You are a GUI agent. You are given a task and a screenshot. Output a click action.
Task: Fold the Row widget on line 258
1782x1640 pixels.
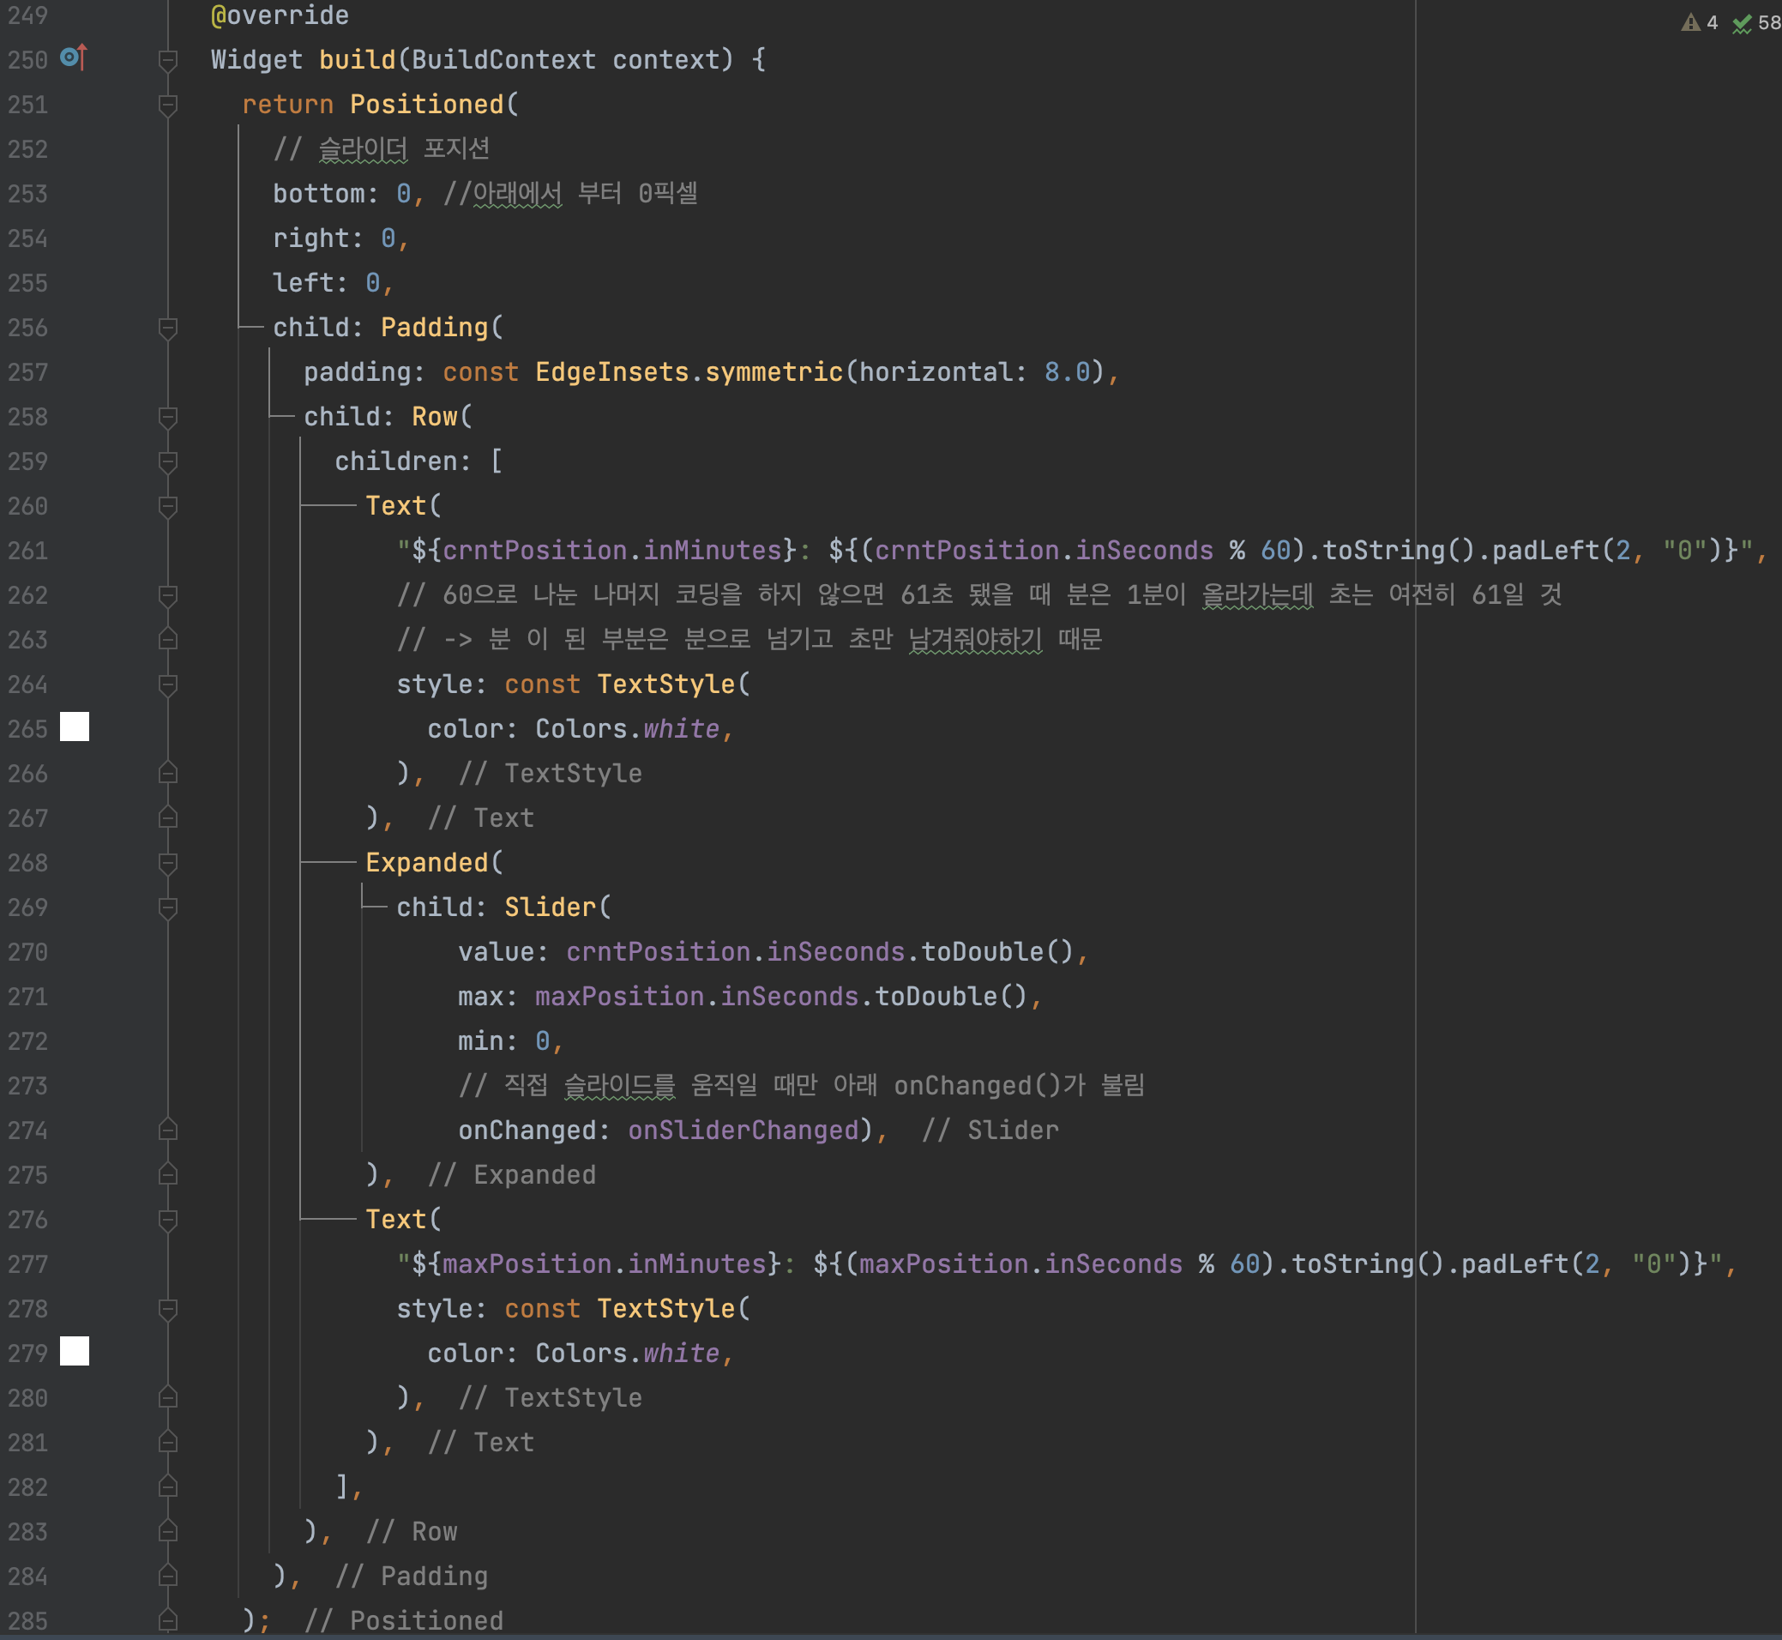[x=167, y=417]
